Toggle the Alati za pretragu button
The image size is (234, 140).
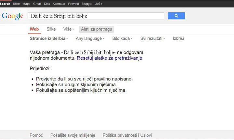pos(97,29)
